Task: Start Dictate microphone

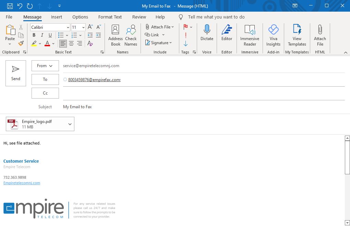Action: coord(207,33)
